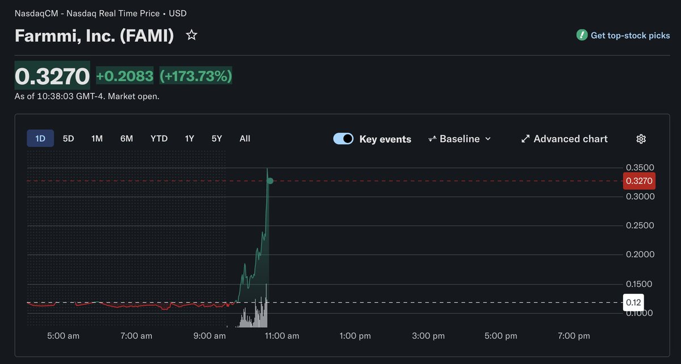Click the NasdaqCM exchange info line
The image size is (681, 364).
100,13
